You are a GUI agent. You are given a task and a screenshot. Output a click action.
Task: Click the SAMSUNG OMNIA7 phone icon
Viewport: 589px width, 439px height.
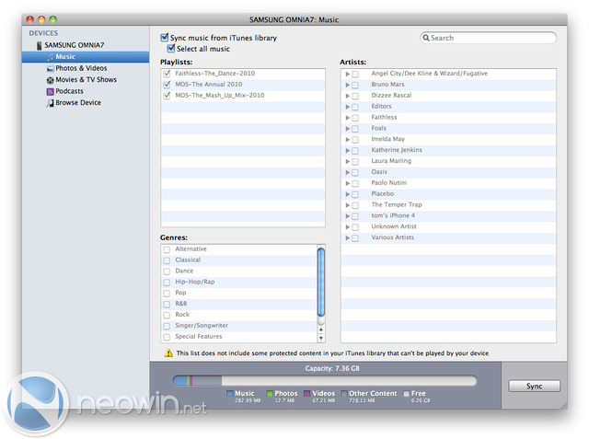tap(40, 46)
